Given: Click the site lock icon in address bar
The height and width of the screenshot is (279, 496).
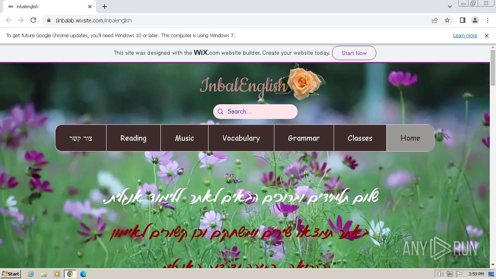Looking at the screenshot, I should click(x=49, y=21).
